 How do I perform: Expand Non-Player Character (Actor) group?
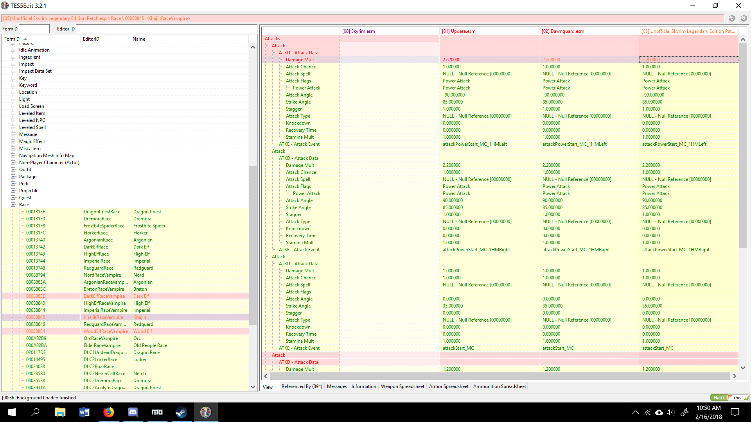click(13, 163)
